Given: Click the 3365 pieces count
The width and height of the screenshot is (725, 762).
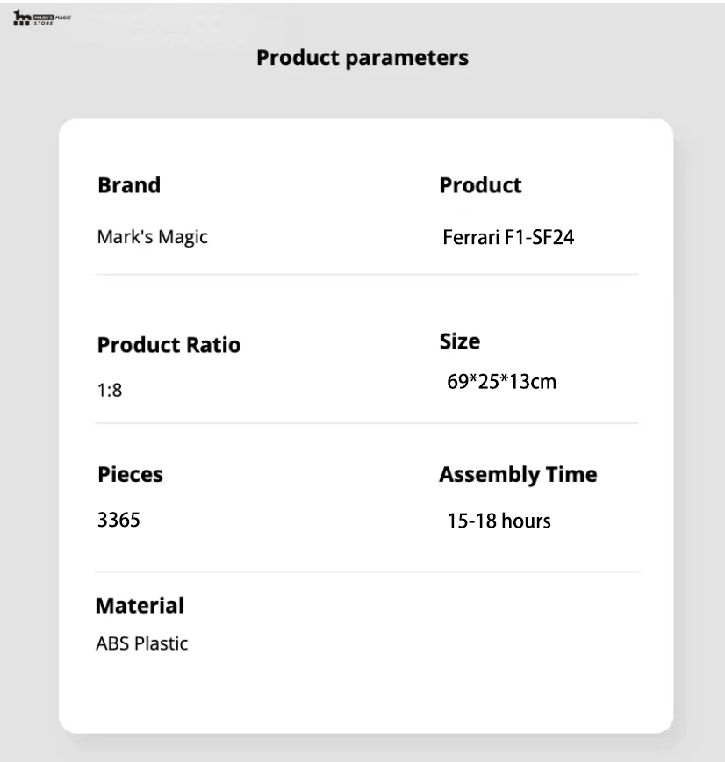Looking at the screenshot, I should tap(118, 520).
